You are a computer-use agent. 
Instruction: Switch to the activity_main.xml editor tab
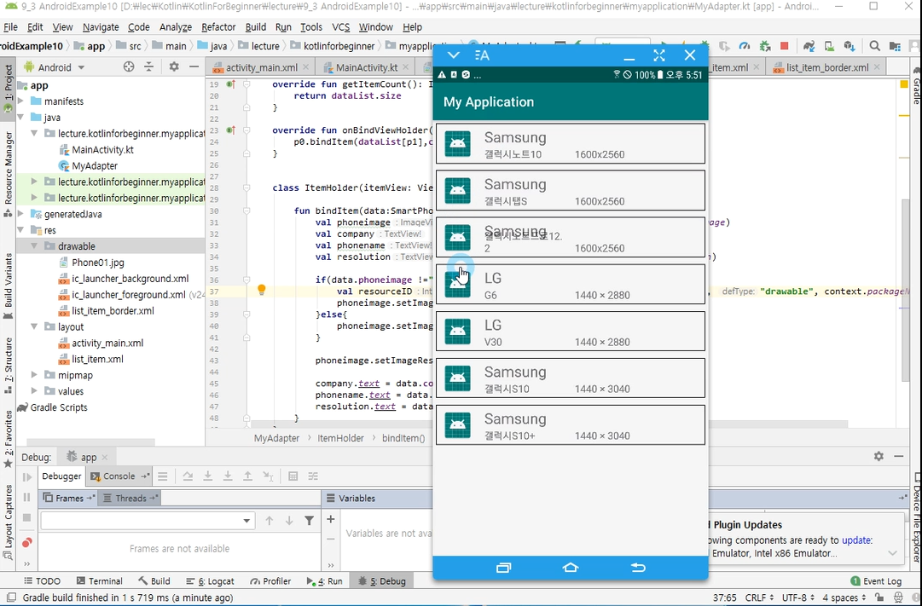pyautogui.click(x=261, y=67)
